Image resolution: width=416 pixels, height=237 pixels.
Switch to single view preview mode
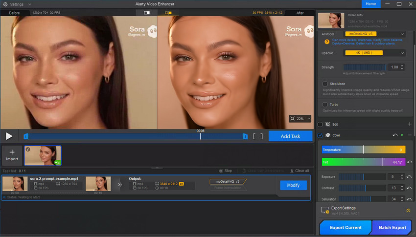click(147, 13)
